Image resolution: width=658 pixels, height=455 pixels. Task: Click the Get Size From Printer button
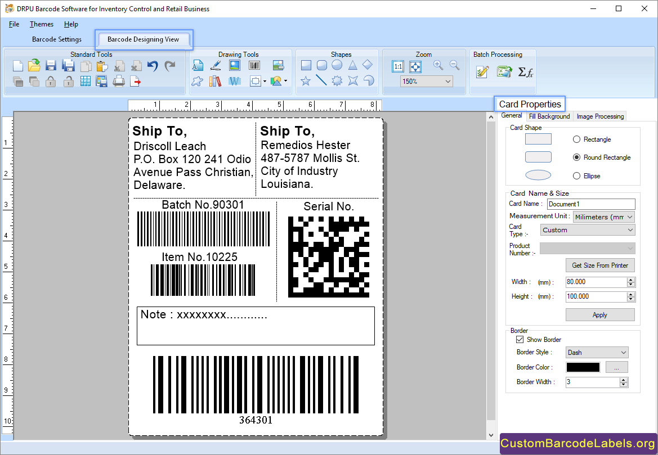pos(600,265)
